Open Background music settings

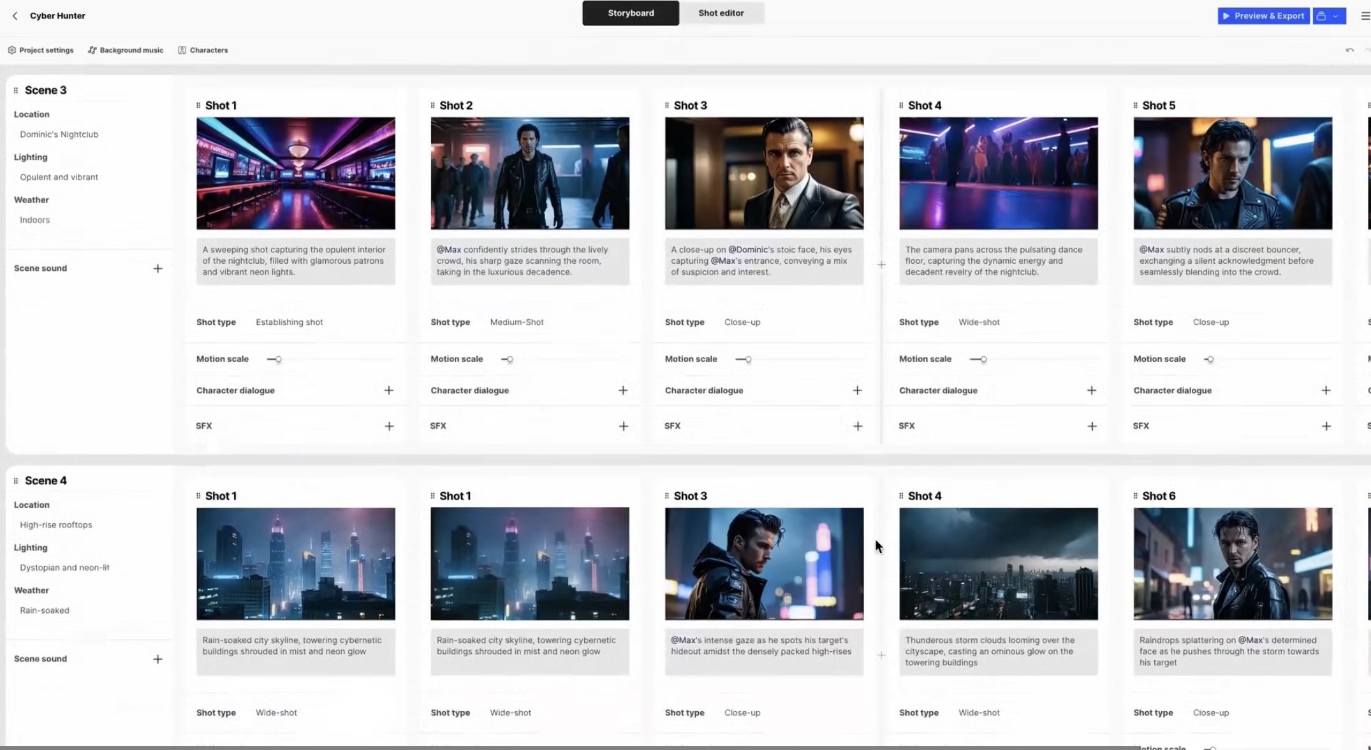126,50
